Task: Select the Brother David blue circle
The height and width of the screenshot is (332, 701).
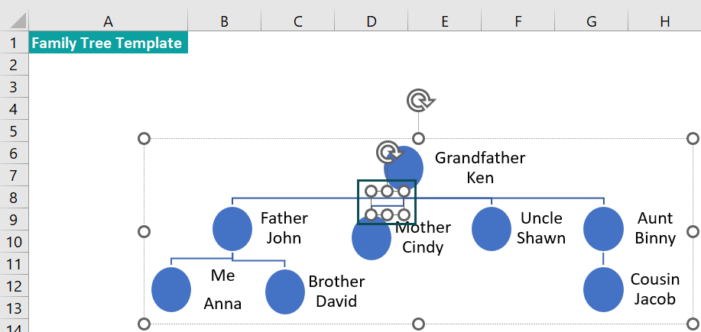Action: pyautogui.click(x=285, y=292)
